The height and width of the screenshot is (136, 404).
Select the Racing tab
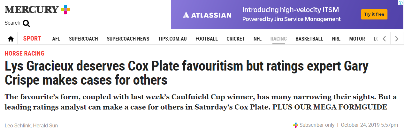click(x=278, y=39)
